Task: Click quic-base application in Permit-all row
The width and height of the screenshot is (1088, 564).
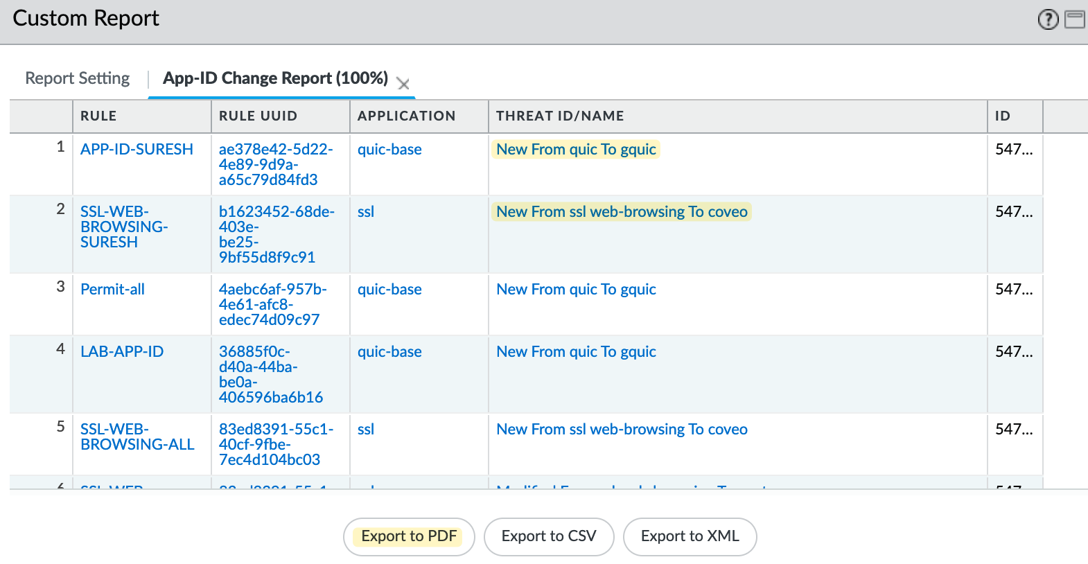Action: (389, 290)
